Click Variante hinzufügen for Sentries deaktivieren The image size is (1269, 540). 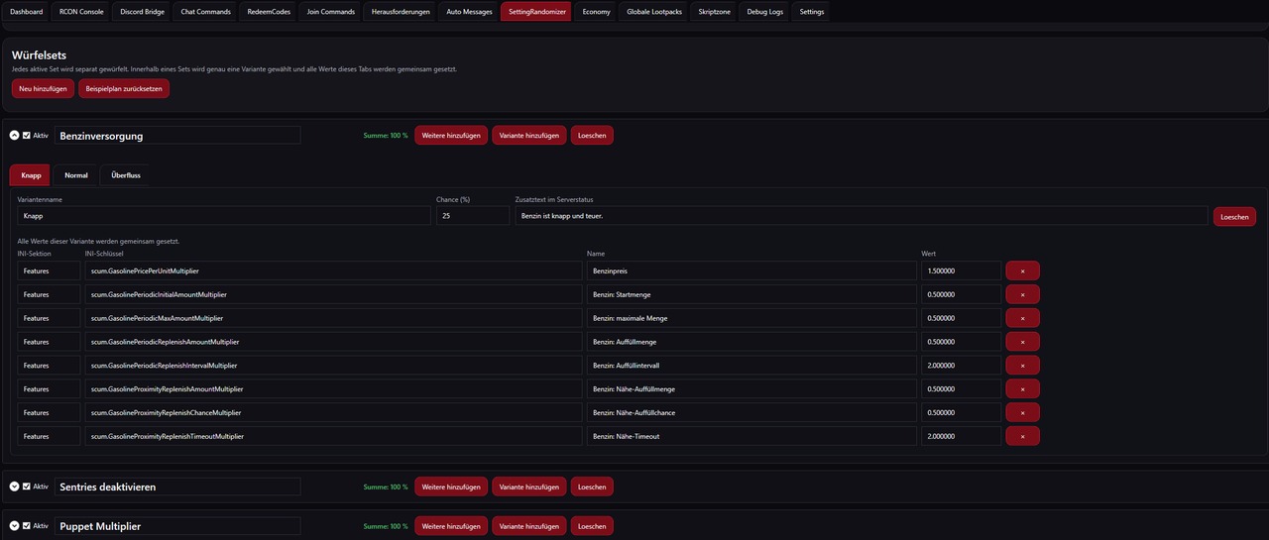pos(529,486)
